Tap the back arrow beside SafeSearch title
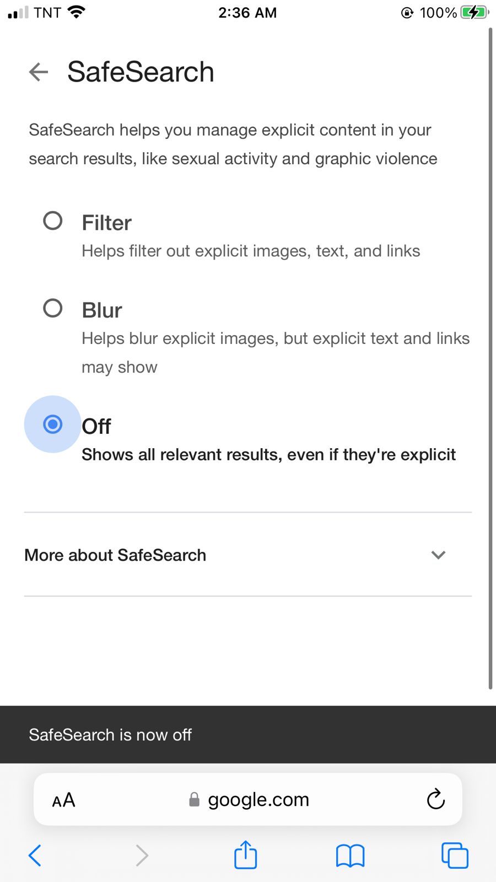 [38, 72]
